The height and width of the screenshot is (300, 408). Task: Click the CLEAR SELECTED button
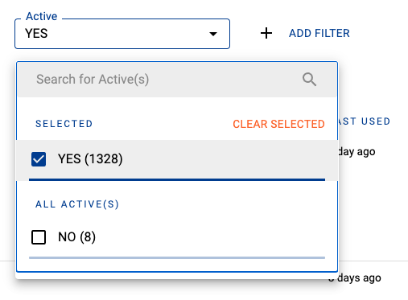pos(278,124)
